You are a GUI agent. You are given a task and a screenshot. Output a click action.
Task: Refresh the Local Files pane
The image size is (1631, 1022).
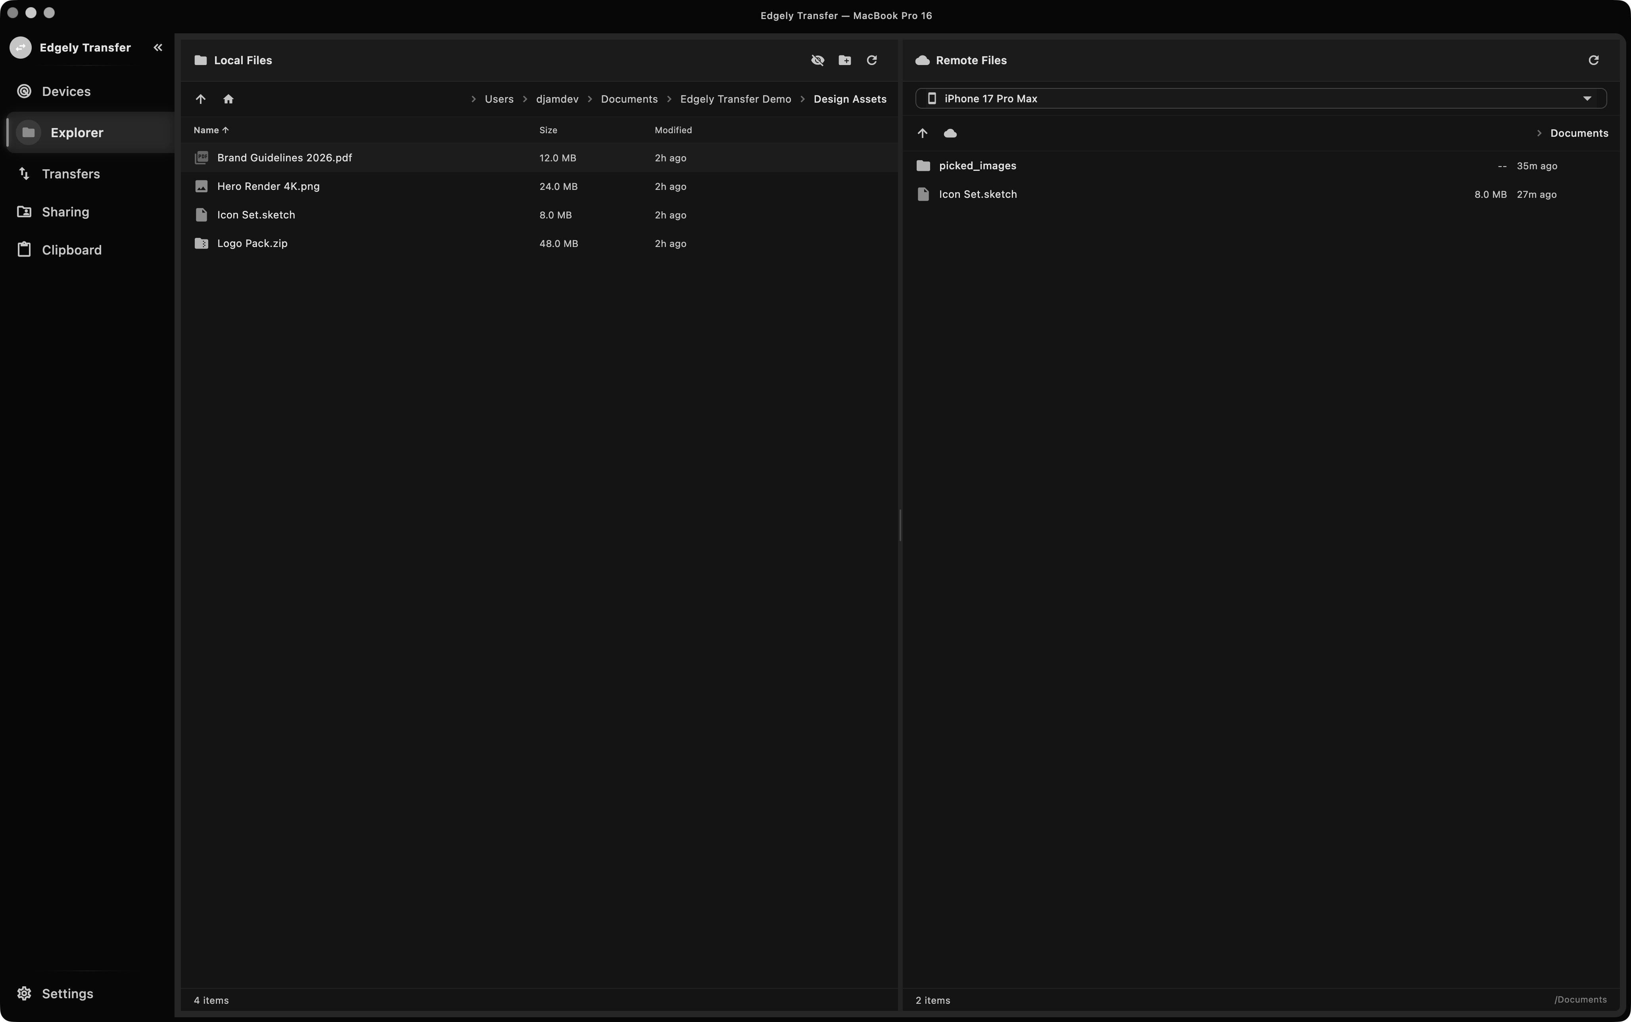click(x=871, y=60)
